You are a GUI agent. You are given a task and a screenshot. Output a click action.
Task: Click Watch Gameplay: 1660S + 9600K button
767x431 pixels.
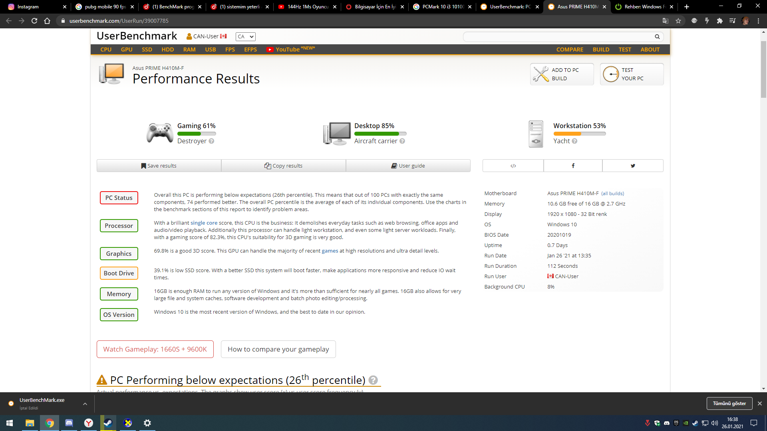click(x=155, y=349)
